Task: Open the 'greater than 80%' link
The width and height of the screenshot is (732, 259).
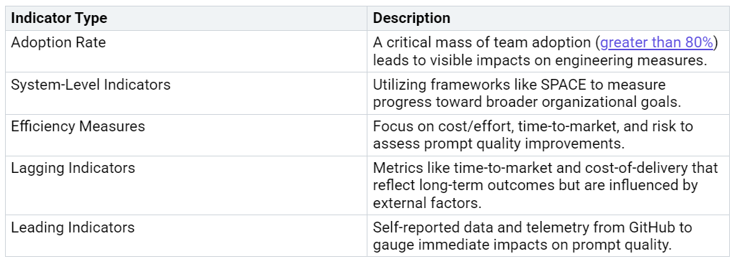Action: coord(656,43)
